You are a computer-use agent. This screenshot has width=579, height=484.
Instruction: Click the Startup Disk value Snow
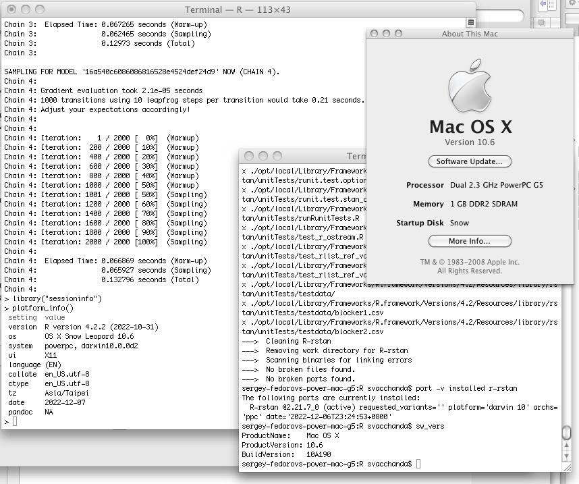[460, 223]
